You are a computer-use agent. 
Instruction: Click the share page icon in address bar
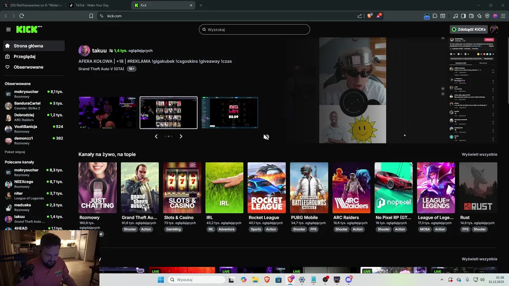[359, 16]
